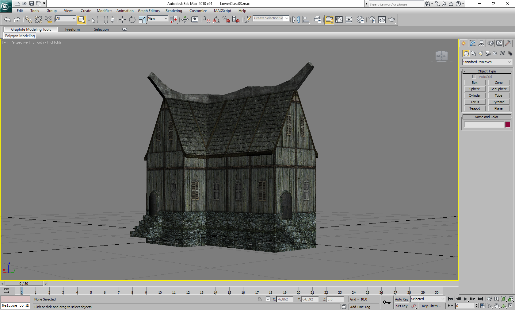
Task: Open the View reference coordinate dropdown
Action: coord(158,19)
